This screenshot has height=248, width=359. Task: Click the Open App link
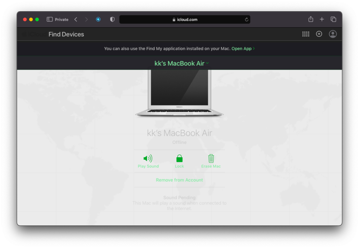pyautogui.click(x=243, y=48)
